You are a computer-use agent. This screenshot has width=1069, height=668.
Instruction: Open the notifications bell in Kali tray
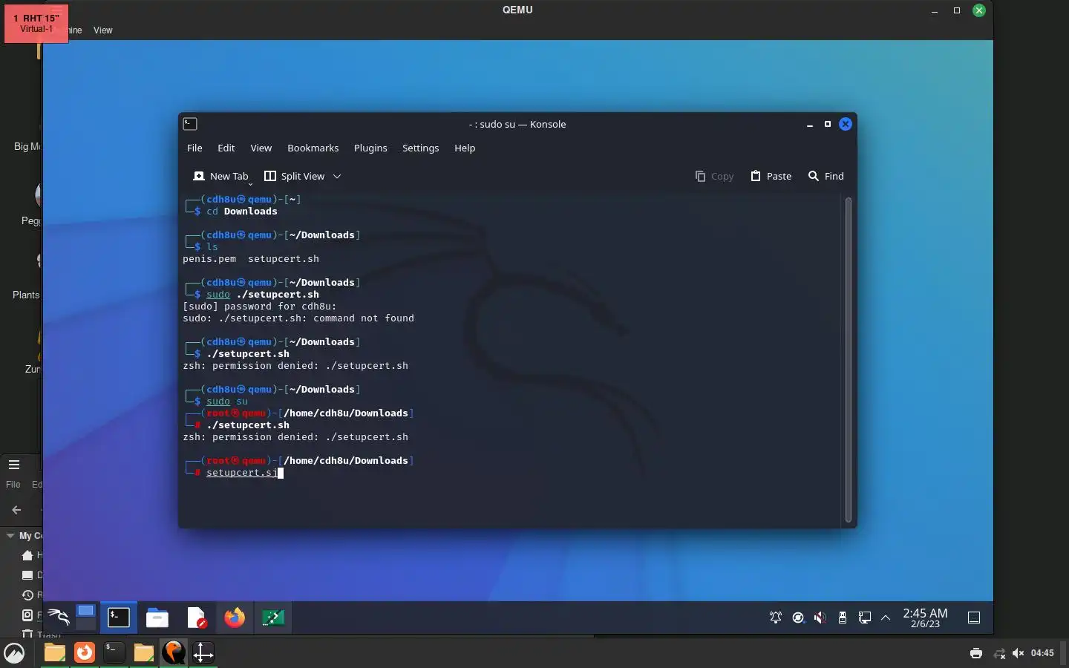coord(776,618)
